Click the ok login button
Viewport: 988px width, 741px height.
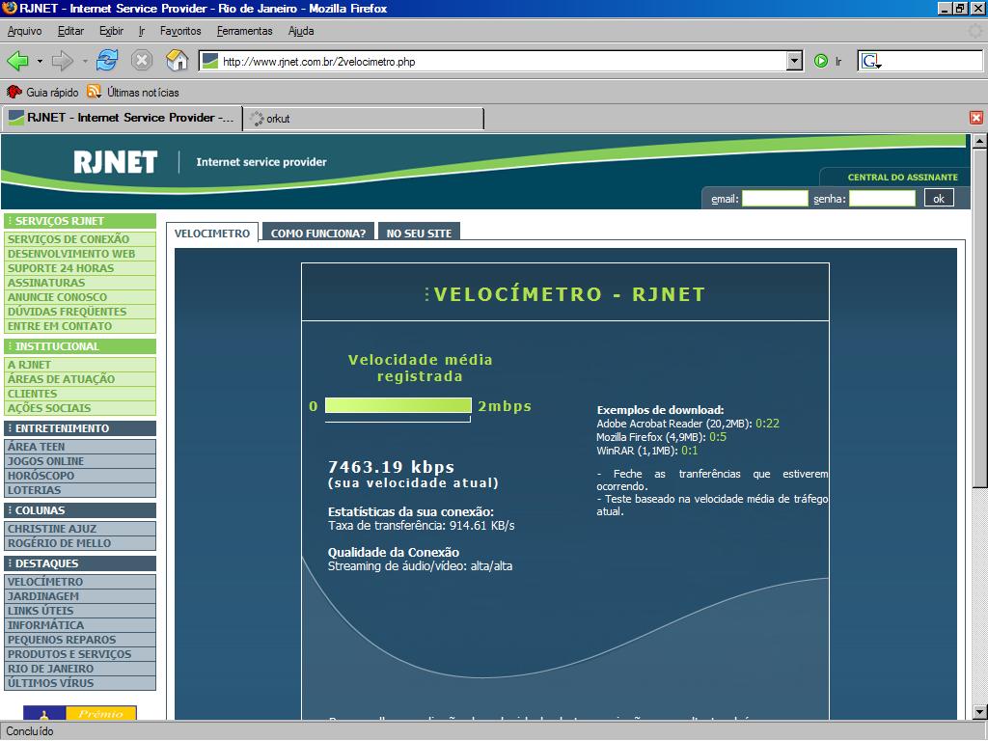coord(939,199)
